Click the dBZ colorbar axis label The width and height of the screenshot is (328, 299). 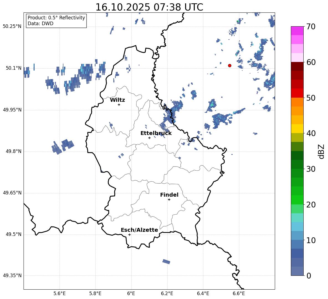click(x=322, y=151)
